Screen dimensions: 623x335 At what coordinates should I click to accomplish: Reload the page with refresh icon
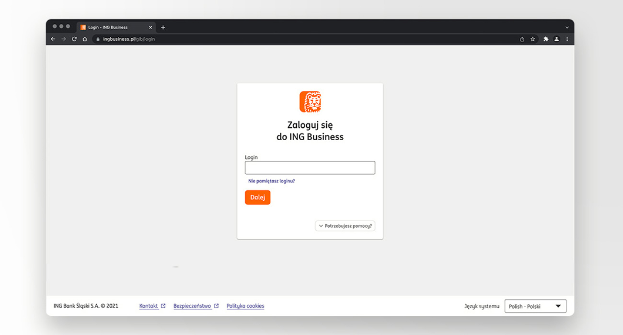74,39
